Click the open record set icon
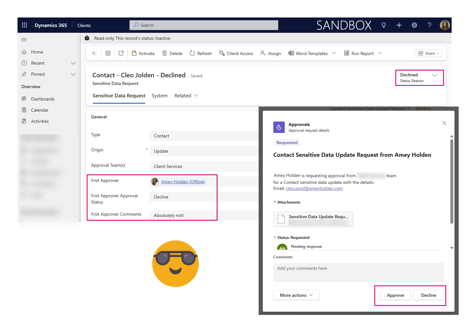This screenshot has width=473, height=327. 108,53
